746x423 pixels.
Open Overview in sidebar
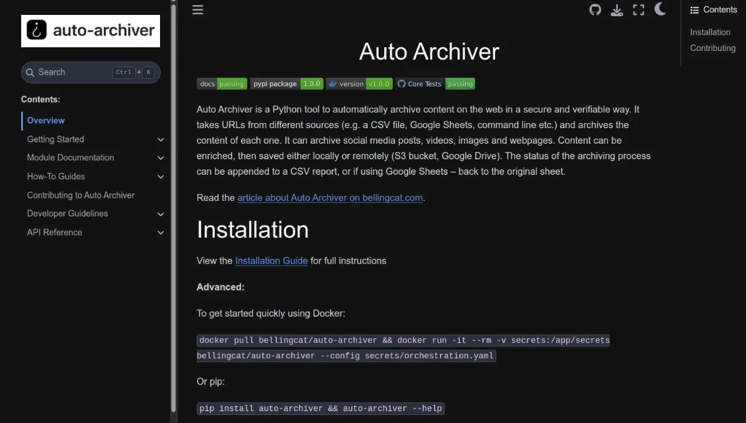pos(45,121)
